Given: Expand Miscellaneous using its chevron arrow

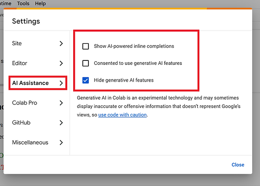Looking at the screenshot, I should click(x=61, y=142).
